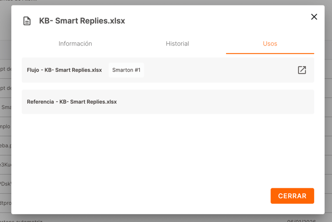The height and width of the screenshot is (222, 332).
Task: Click the background row showing "nplo"
Action: pyautogui.click(x=5, y=126)
